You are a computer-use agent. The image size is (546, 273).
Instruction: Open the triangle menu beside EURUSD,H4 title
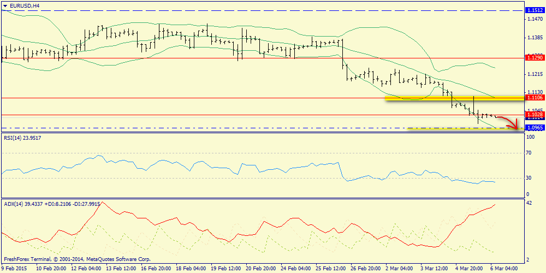(x=5, y=5)
